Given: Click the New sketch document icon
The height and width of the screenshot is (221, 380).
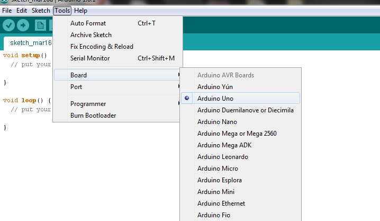Looking at the screenshot, I should 40,25.
